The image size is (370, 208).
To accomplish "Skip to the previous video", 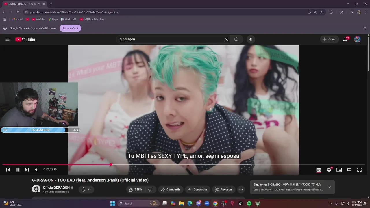I will 8,170.
